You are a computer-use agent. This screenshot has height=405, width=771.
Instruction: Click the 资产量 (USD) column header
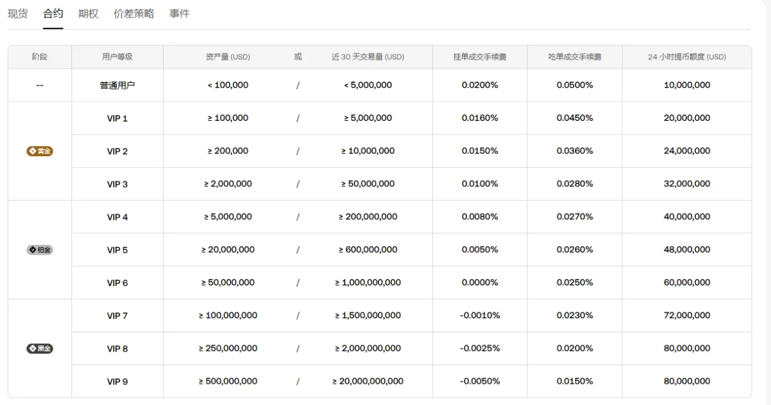point(228,57)
